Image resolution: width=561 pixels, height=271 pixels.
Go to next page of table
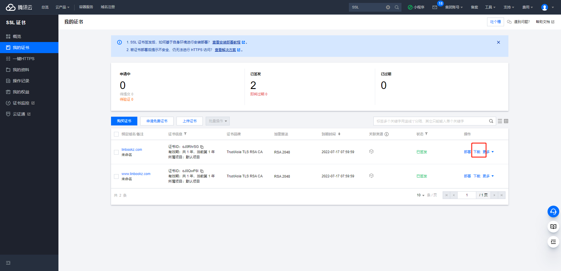pyautogui.click(x=494, y=195)
